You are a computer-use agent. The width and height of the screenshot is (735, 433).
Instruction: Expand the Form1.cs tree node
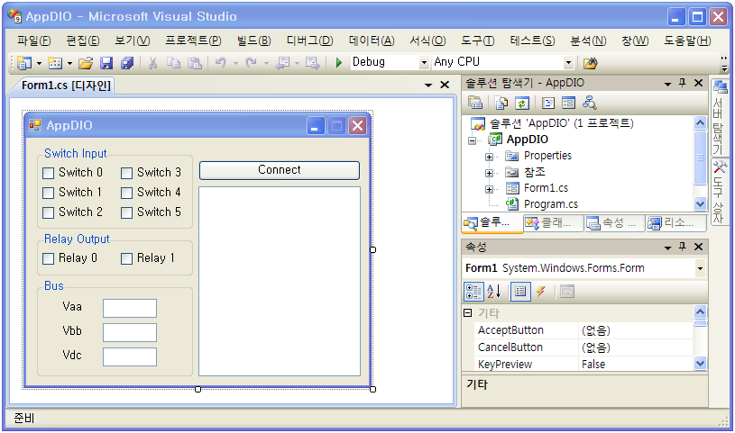coord(489,190)
